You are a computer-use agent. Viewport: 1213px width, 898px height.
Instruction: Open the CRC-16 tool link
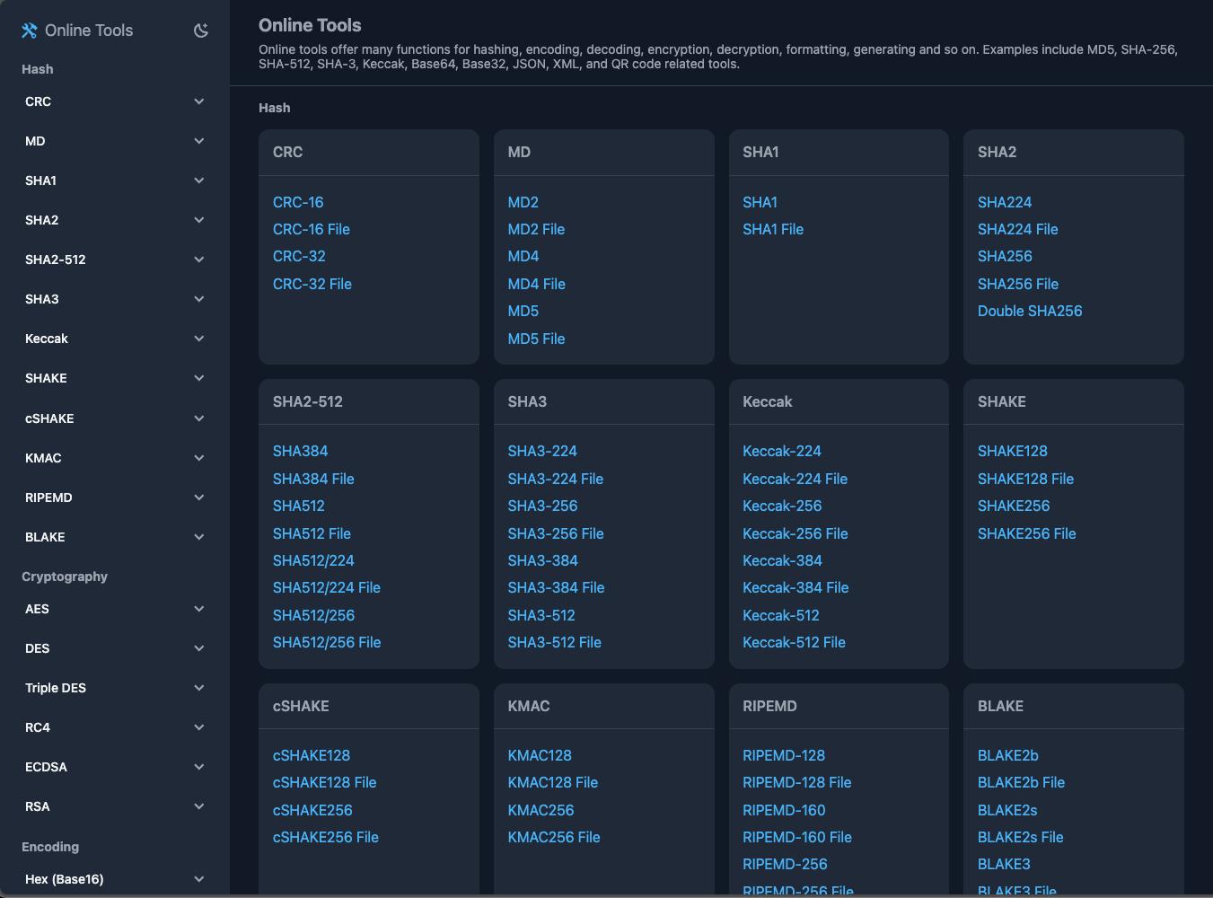click(298, 202)
